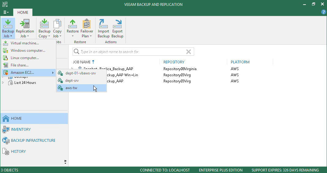Open the HISTORY navigation pane

34,152
